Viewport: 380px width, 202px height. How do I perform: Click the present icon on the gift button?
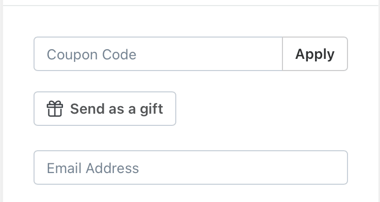click(55, 109)
